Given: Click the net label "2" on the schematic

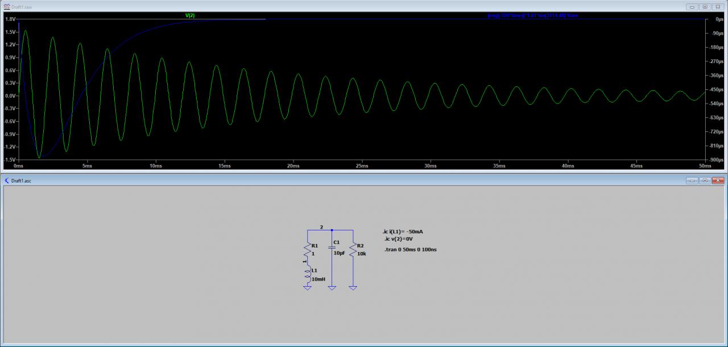Looking at the screenshot, I should 321,227.
